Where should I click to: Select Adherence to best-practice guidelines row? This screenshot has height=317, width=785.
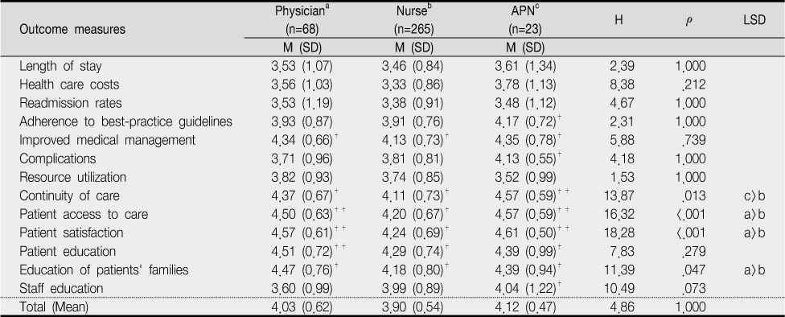[x=392, y=121]
